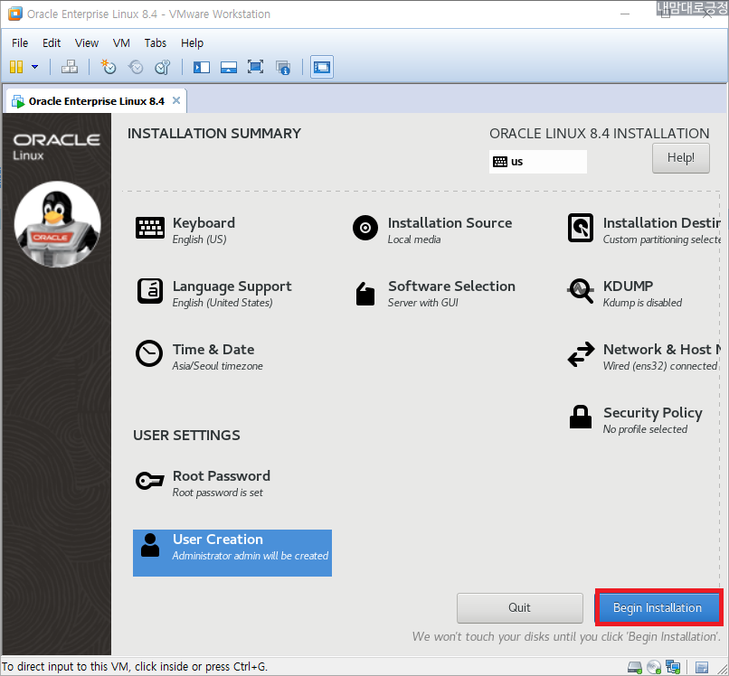
Task: Click the us keyboard layout indicator
Action: [537, 162]
